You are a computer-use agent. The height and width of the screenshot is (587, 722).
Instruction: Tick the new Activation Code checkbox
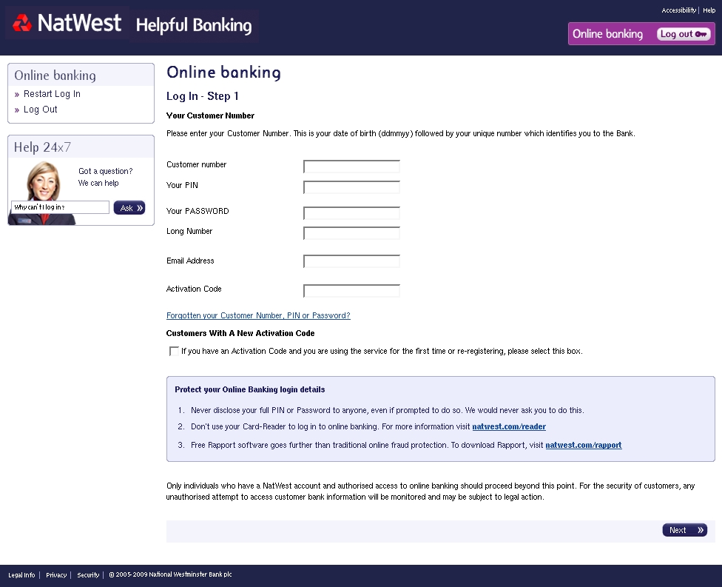point(174,351)
